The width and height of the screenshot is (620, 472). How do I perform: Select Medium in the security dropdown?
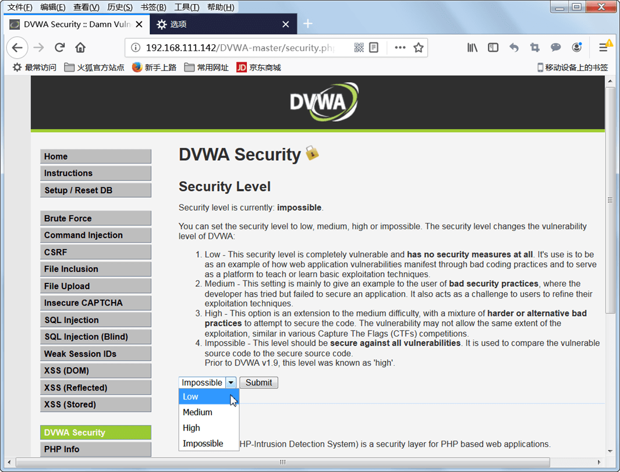(x=209, y=412)
